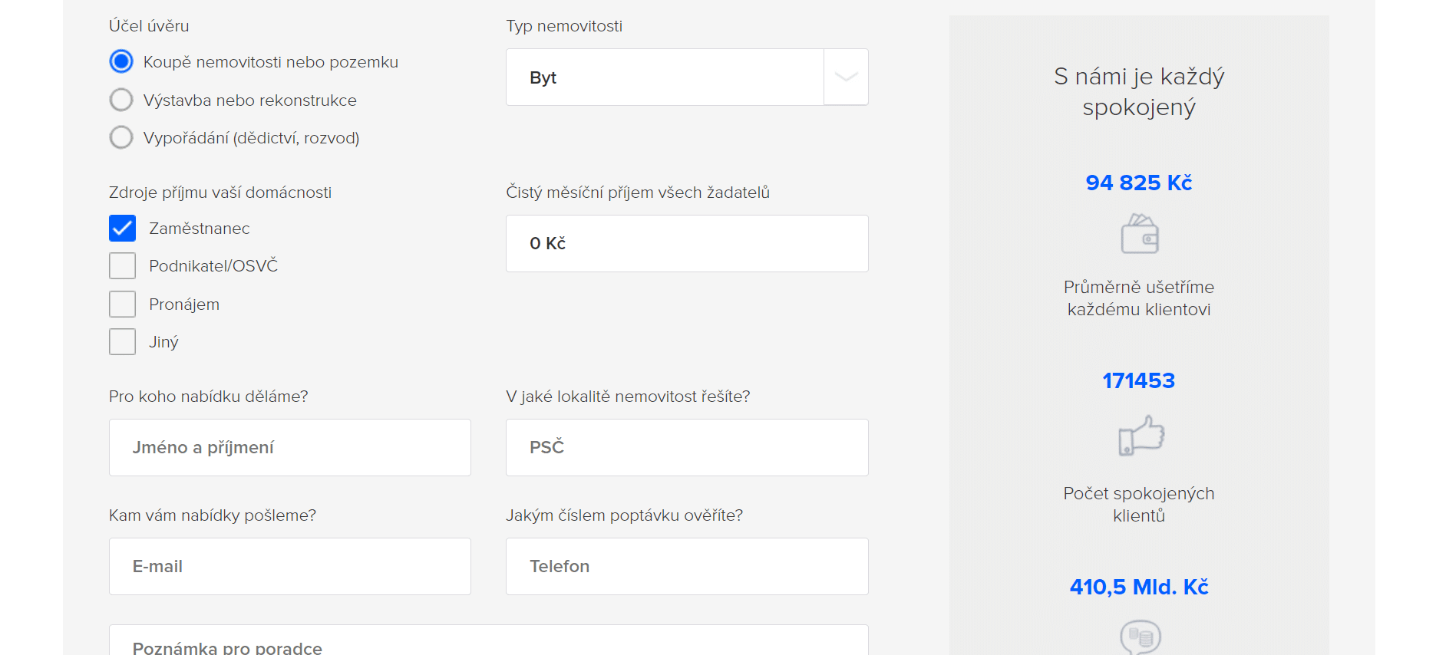The height and width of the screenshot is (655, 1436).
Task: Focus the net monthly income field '0 Kč'
Action: pyautogui.click(x=687, y=243)
